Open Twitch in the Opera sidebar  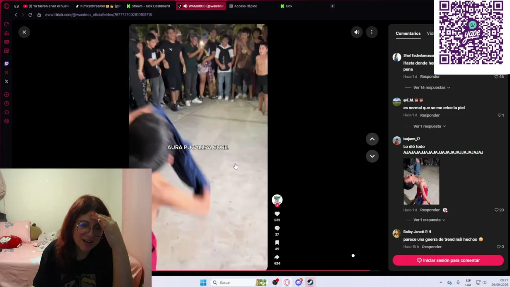[6, 64]
